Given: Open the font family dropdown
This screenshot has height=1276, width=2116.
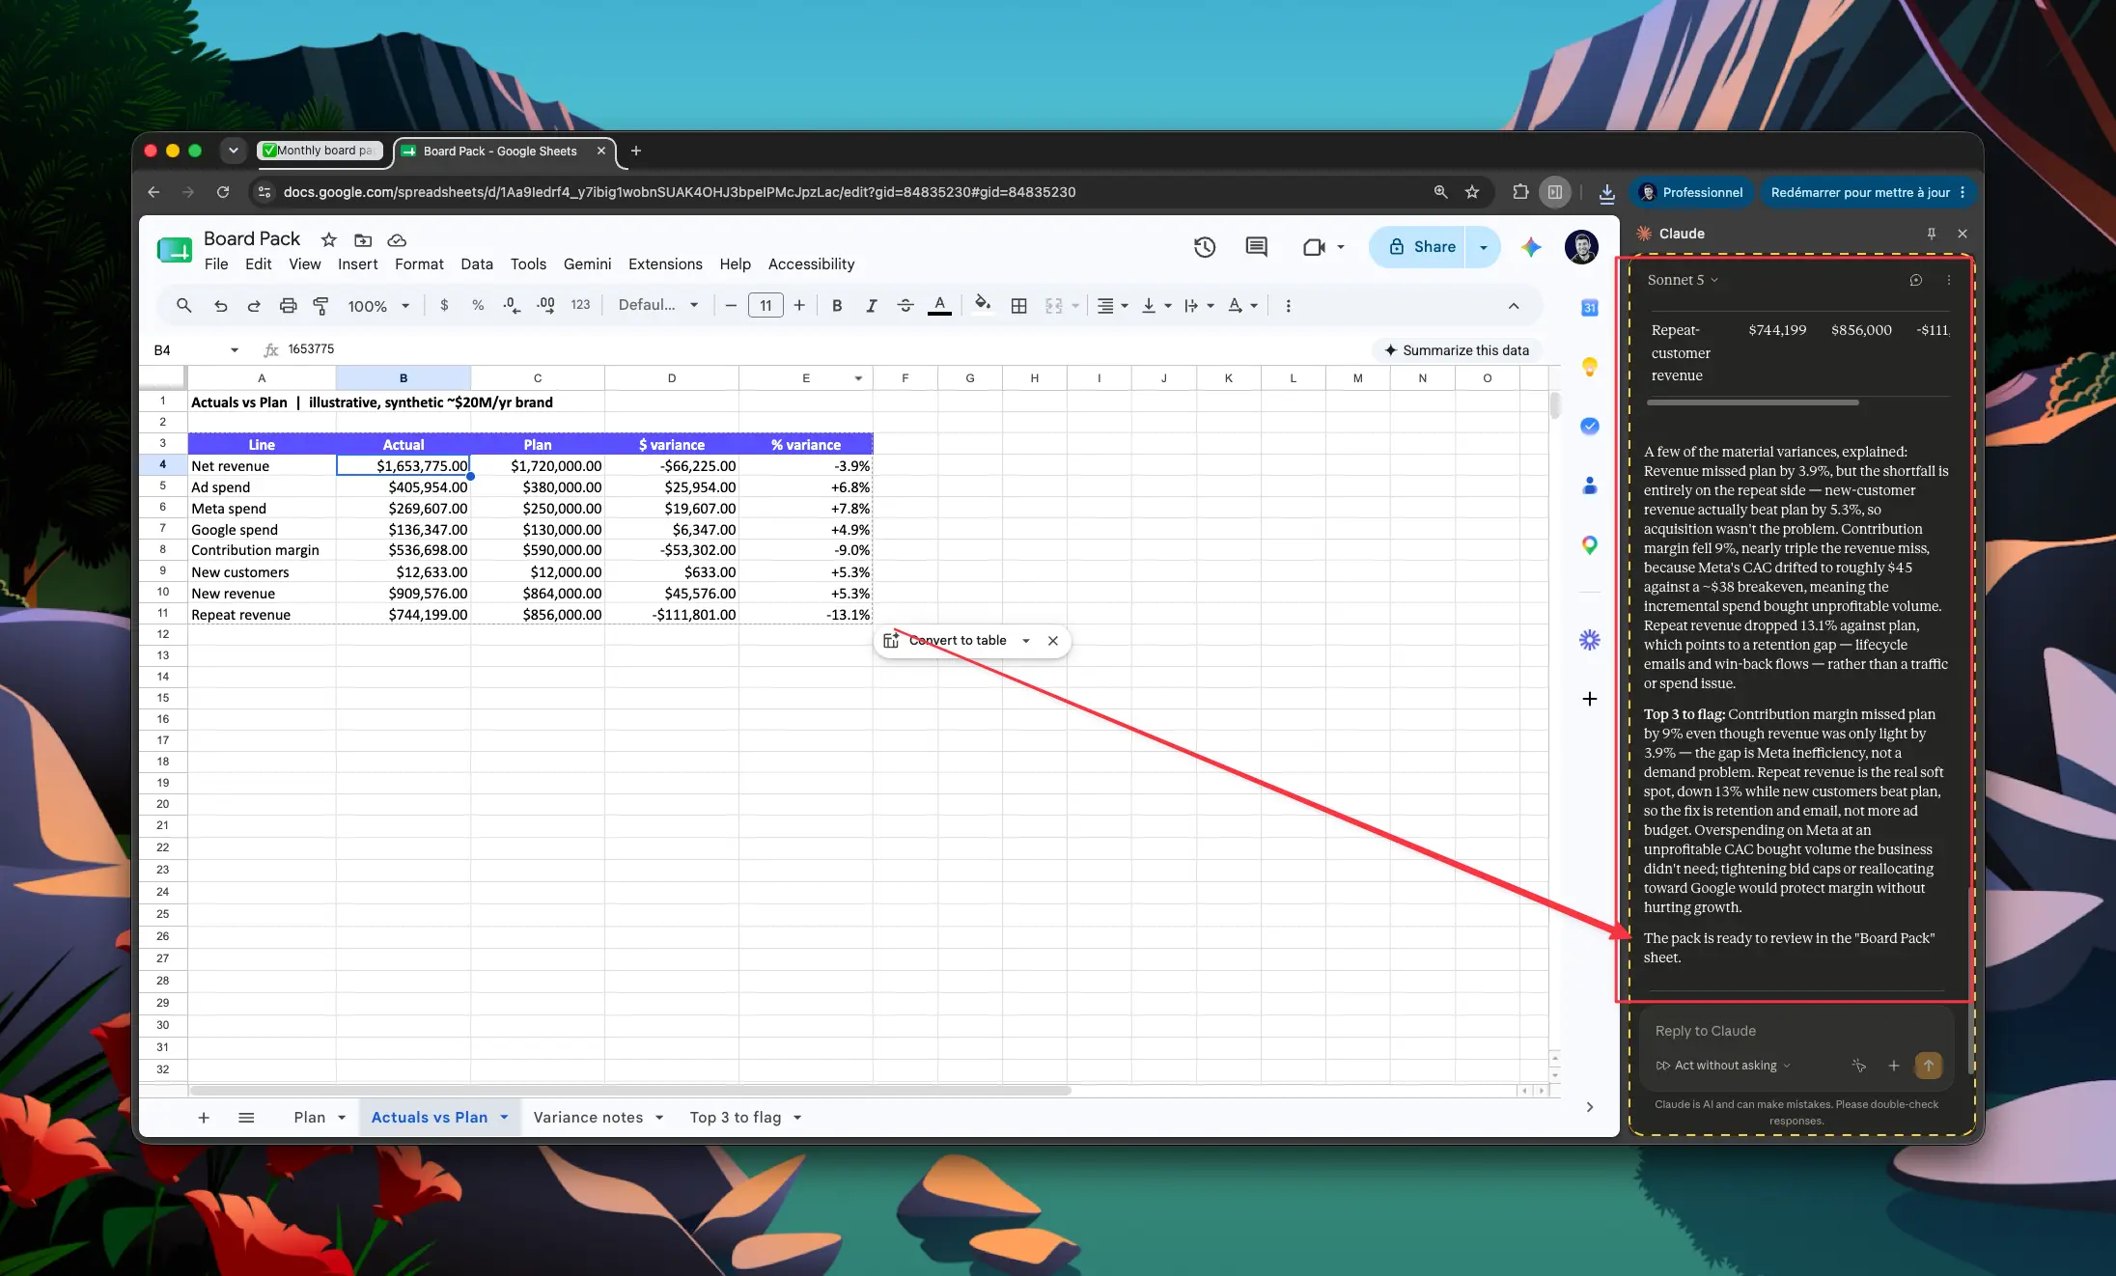Looking at the screenshot, I should [x=658, y=305].
